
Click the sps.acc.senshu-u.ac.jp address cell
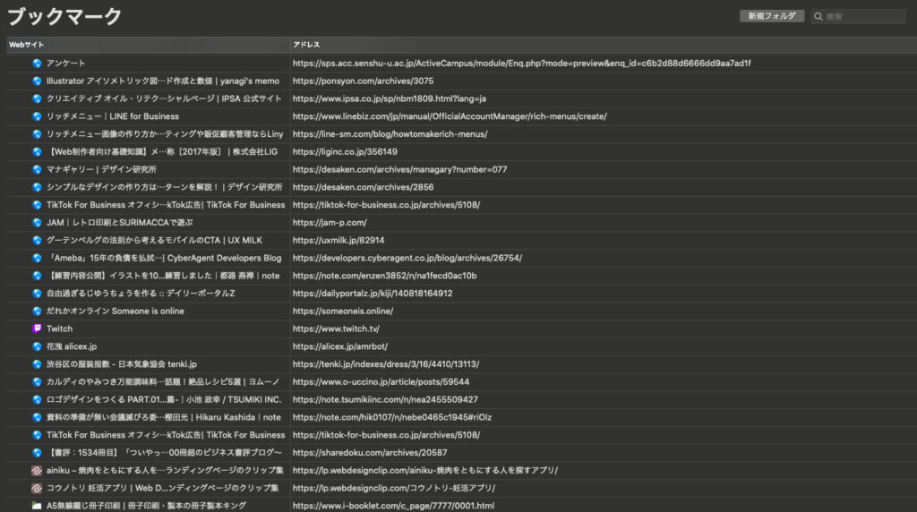522,64
